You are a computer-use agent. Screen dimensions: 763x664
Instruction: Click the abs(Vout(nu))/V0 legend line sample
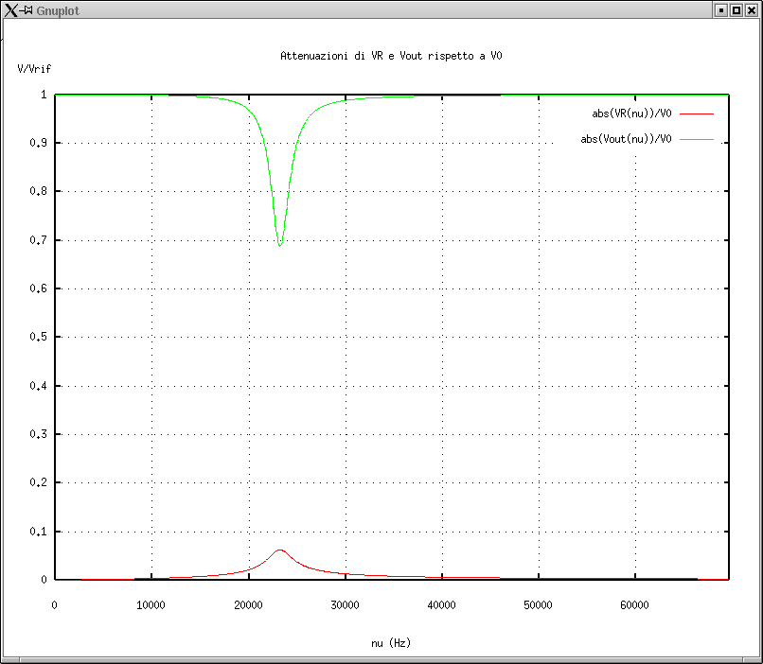tap(695, 139)
